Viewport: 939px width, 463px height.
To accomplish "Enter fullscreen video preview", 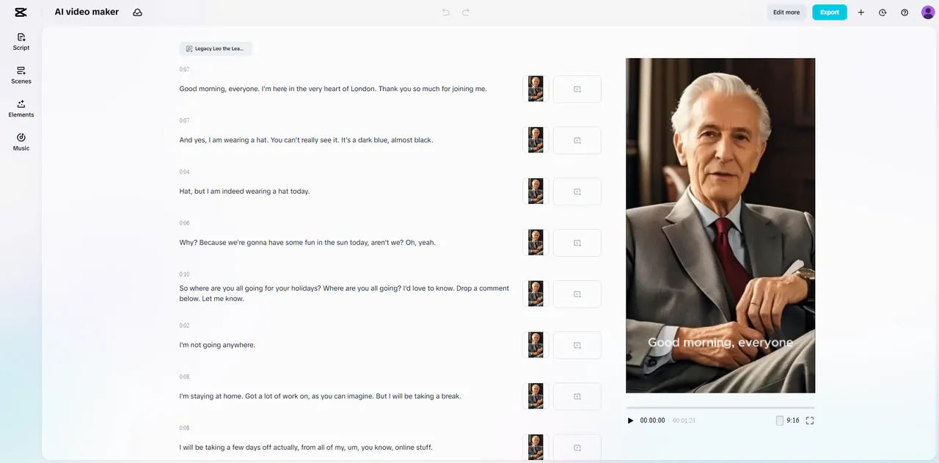I will tap(810, 420).
